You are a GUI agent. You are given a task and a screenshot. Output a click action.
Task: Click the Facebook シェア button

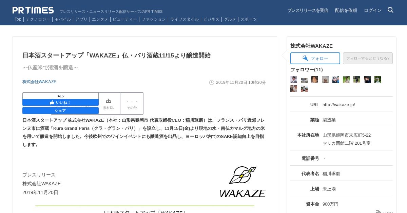pyautogui.click(x=60, y=111)
